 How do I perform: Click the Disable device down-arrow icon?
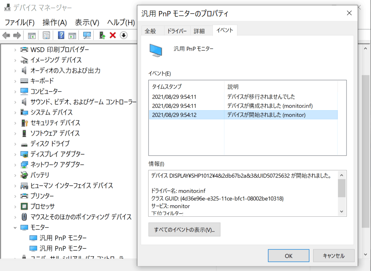tap(124, 35)
